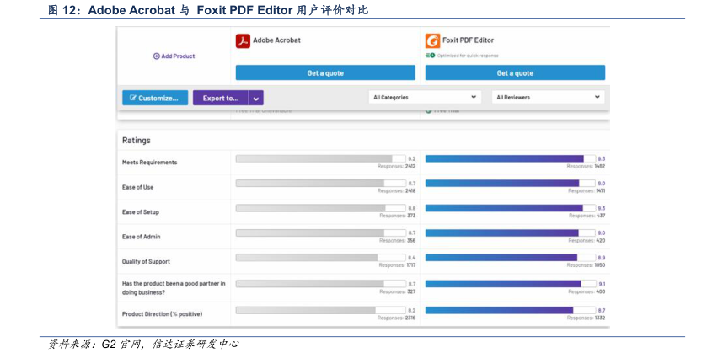Viewport: 702px width, 358px height.
Task: Expand the All Categories dropdown
Action: pyautogui.click(x=425, y=98)
